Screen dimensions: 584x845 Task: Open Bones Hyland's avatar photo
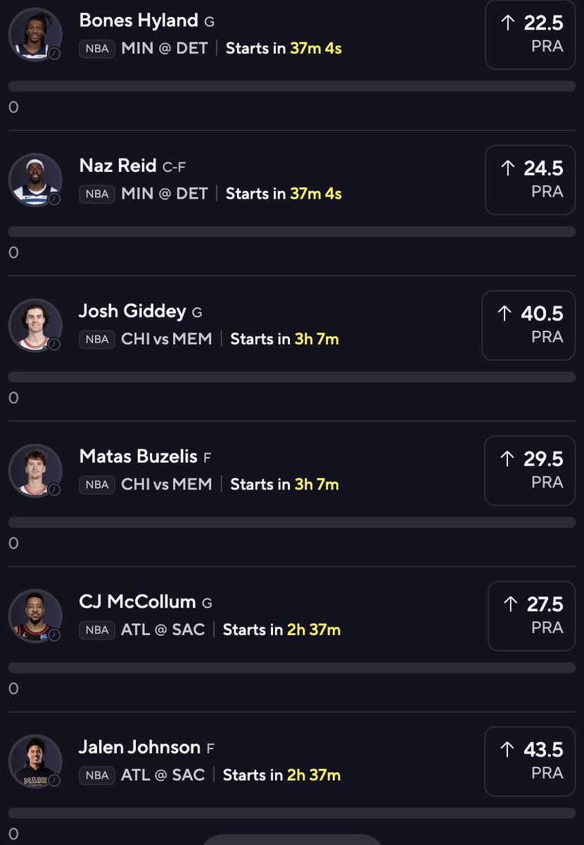point(35,35)
